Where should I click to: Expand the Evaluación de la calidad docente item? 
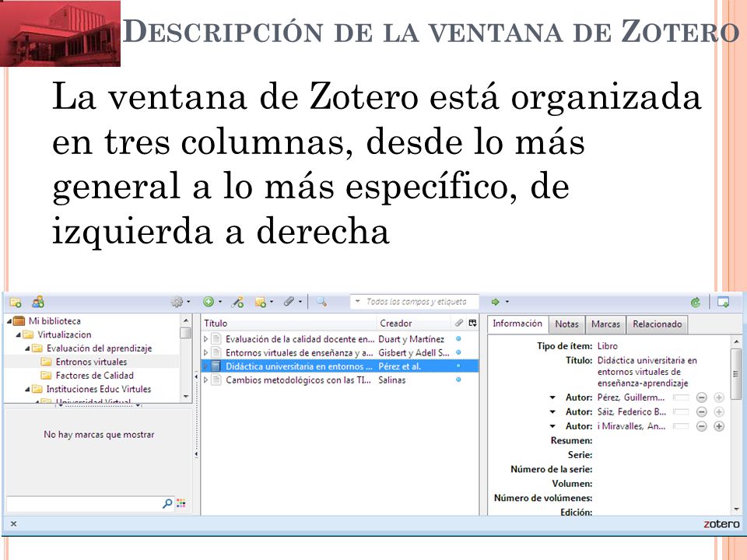205,339
